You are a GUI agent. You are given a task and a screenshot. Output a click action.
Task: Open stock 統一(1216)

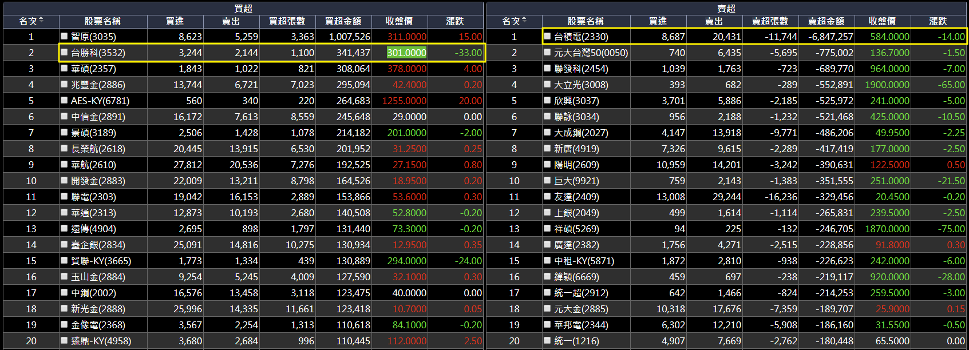coord(576,341)
